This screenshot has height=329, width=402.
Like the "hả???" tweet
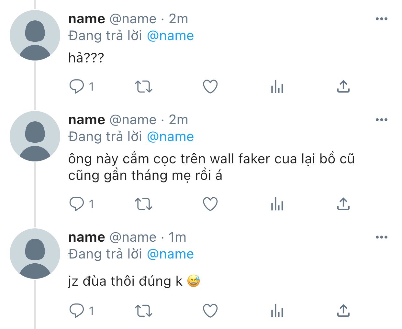(210, 87)
